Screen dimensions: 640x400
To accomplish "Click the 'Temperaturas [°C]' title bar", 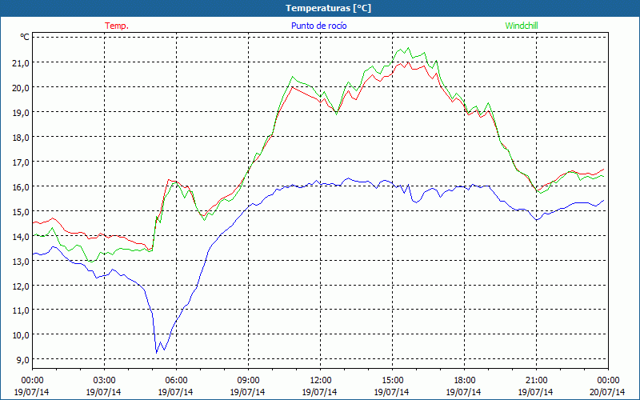I will (x=320, y=8).
